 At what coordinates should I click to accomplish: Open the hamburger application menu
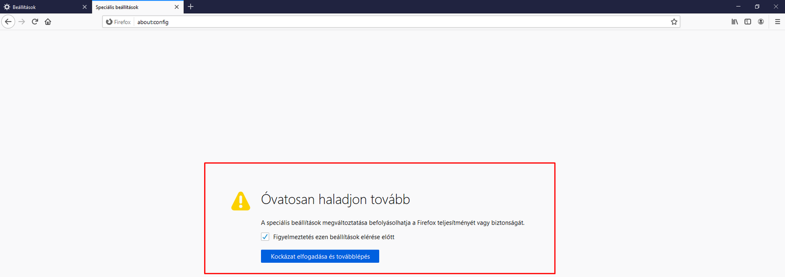(x=778, y=22)
